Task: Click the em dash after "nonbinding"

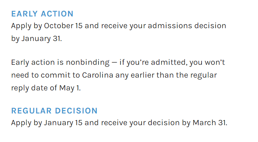Action: click(114, 63)
